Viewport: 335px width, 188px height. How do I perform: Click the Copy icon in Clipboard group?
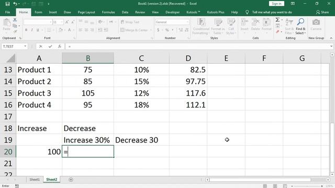coord(15,26)
